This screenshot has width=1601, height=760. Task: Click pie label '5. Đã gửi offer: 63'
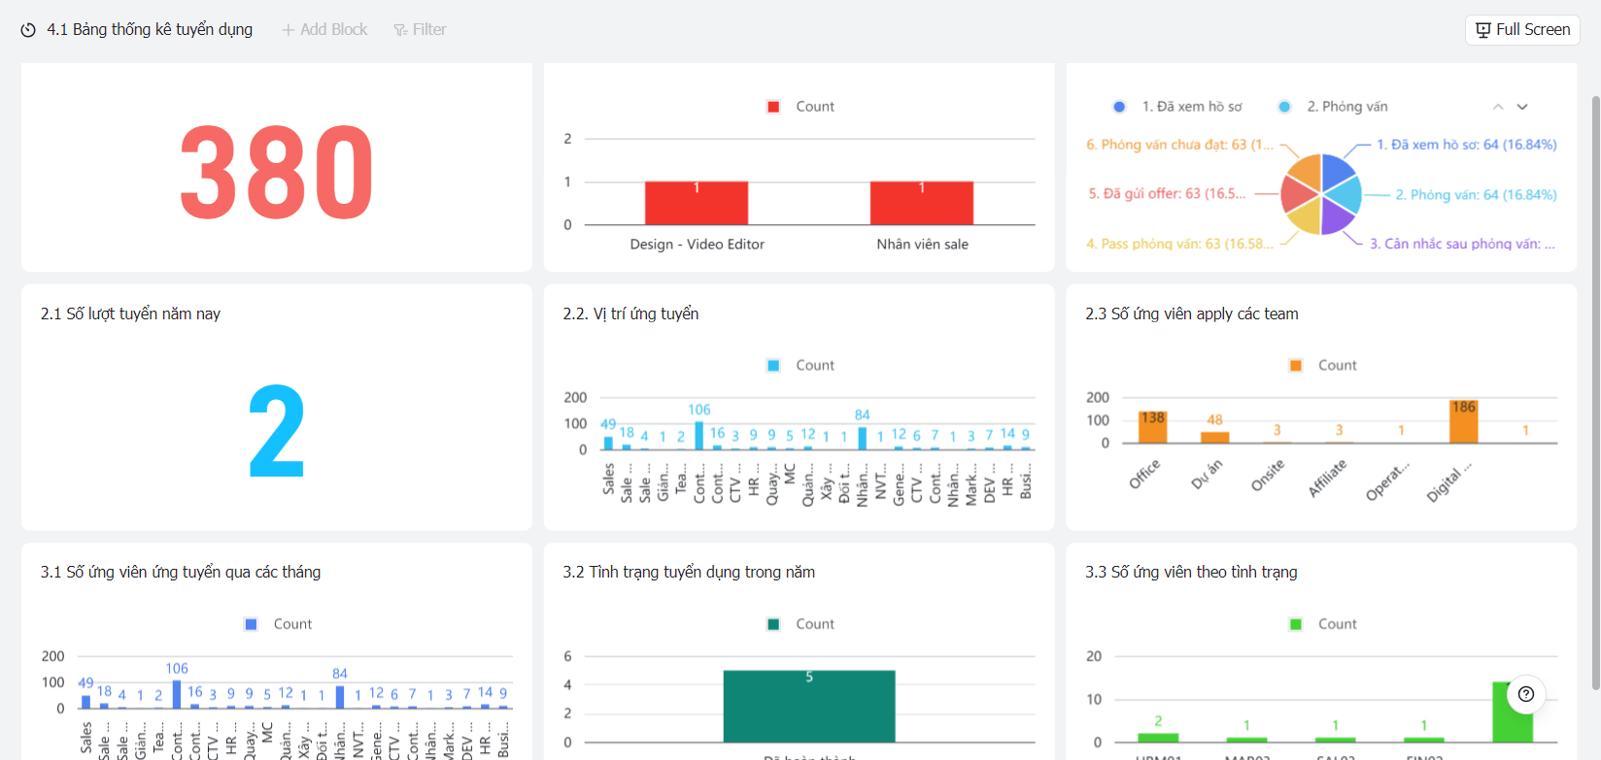[x=1167, y=193]
